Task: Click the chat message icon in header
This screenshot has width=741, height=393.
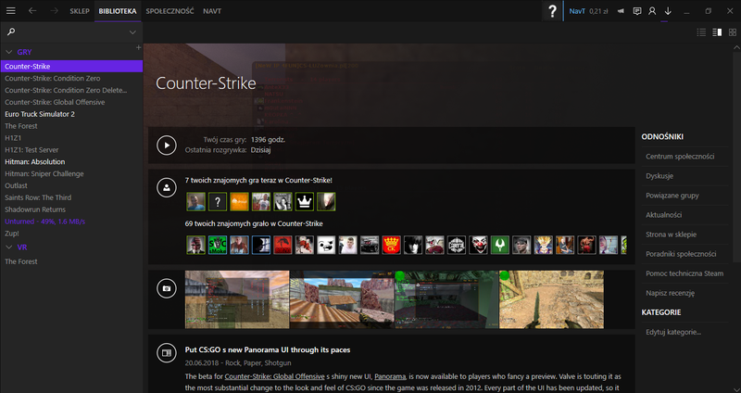Action: click(636, 11)
